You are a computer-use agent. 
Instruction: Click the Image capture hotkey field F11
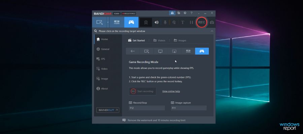189,108
